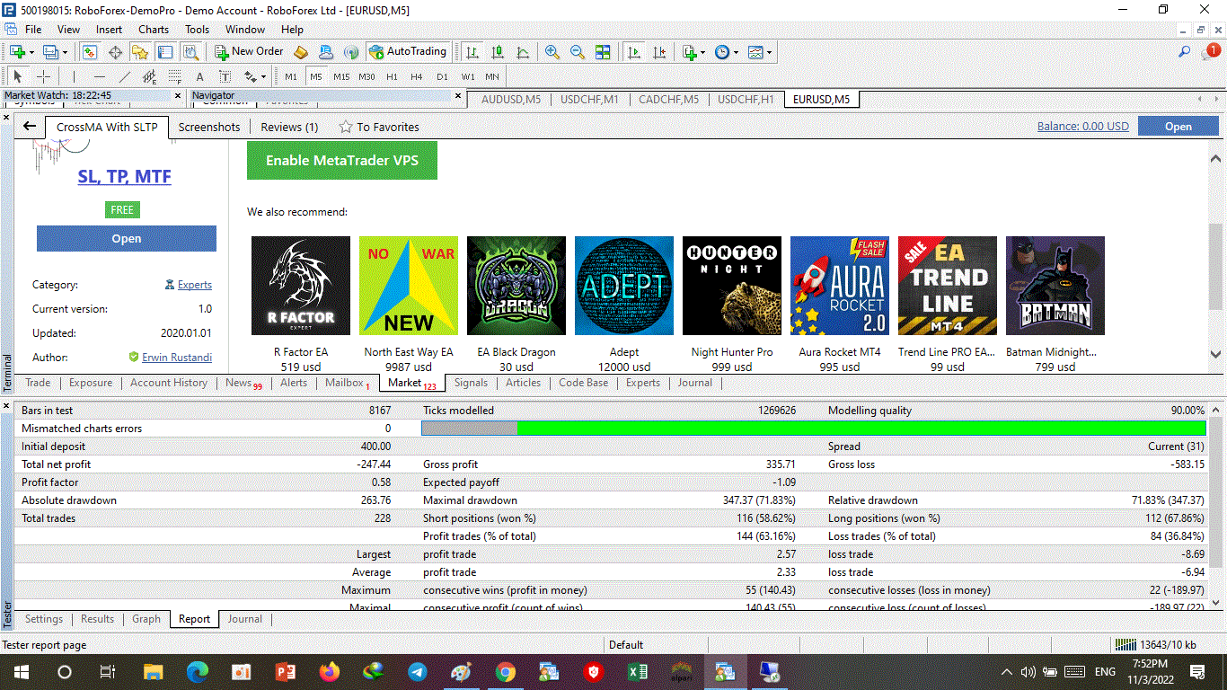This screenshot has width=1227, height=690.
Task: Open the Screenshots tab of the product
Action: click(x=209, y=127)
